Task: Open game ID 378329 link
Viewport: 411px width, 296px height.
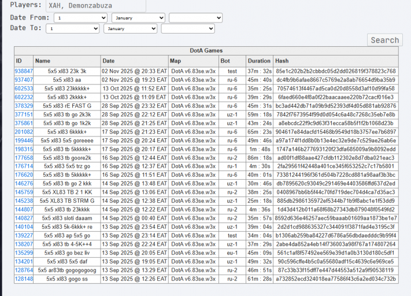Action: pyautogui.click(x=24, y=106)
